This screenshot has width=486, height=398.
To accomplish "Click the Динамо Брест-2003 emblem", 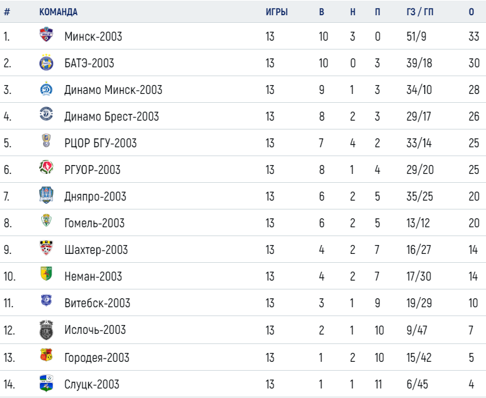I will pos(46,114).
